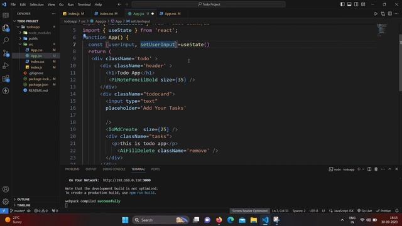The image size is (402, 226).
Task: Open the Manage gear in the activity bar
Action: (x=6, y=202)
